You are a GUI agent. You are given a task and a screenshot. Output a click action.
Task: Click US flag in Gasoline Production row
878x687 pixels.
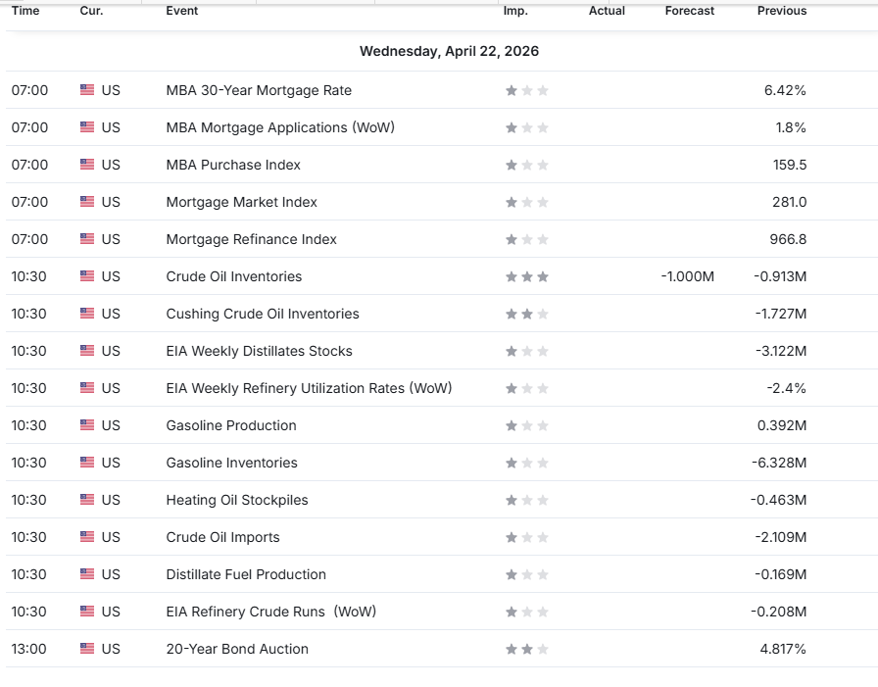click(87, 425)
